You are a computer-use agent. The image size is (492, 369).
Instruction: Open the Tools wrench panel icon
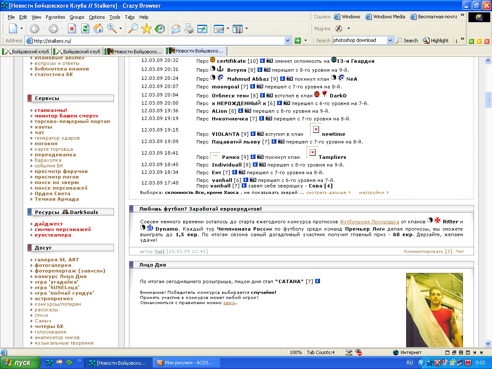pos(237,29)
